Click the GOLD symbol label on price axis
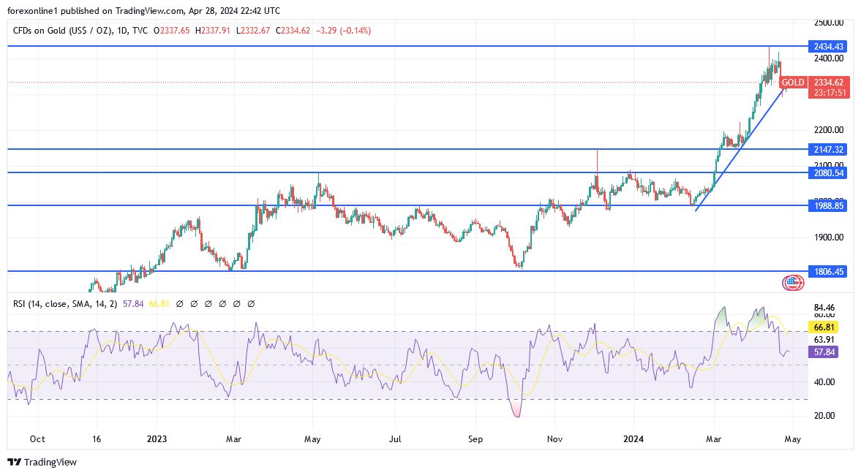 tap(793, 83)
